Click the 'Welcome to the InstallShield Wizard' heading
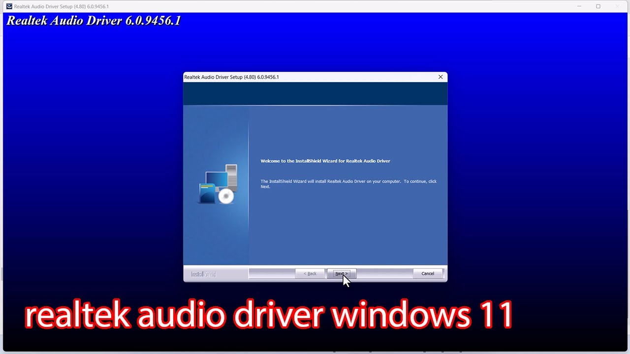Image resolution: width=630 pixels, height=354 pixels. pos(325,161)
